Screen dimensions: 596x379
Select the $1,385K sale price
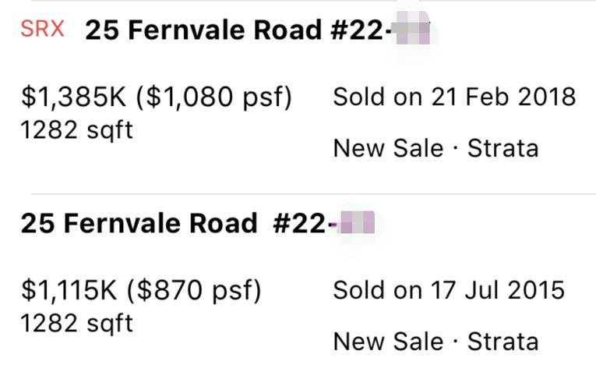point(76,97)
